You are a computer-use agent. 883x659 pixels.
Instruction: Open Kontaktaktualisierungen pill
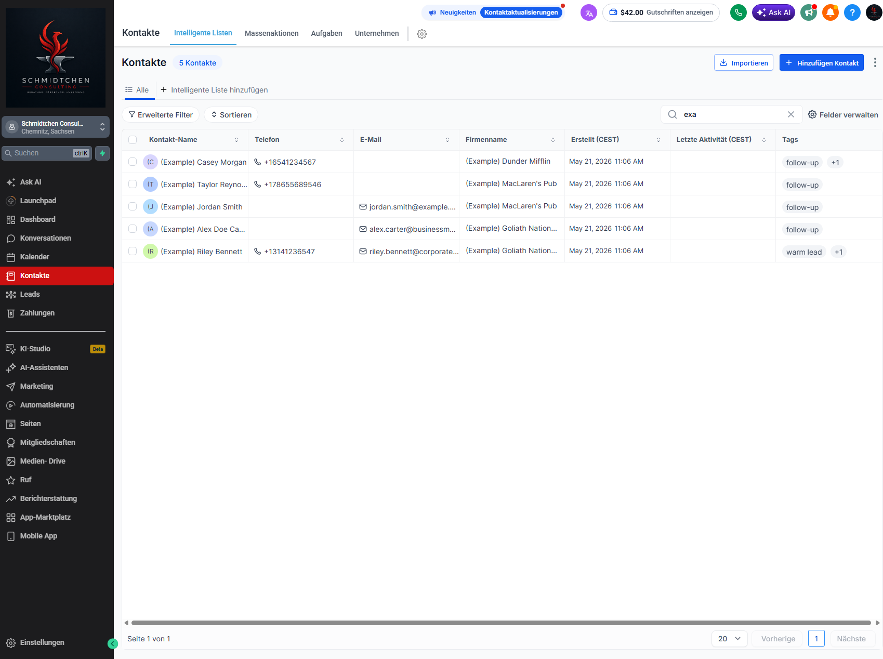521,12
